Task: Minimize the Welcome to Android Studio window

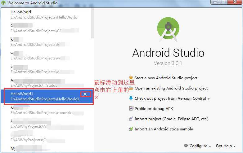Action: [x=215, y=2]
